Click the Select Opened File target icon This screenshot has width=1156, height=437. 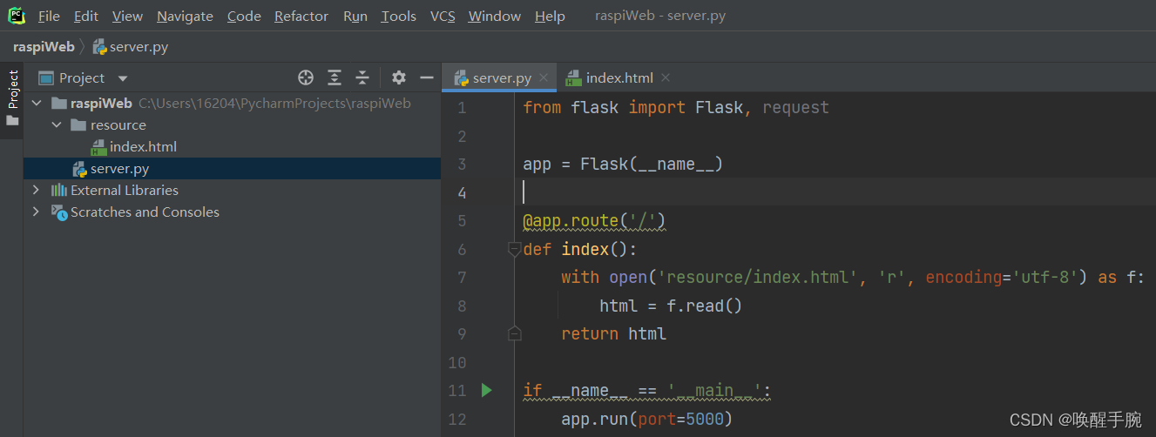coord(306,77)
